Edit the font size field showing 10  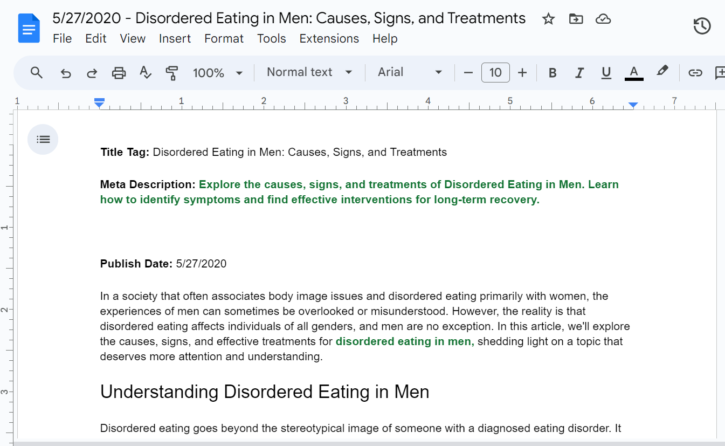[x=495, y=73]
